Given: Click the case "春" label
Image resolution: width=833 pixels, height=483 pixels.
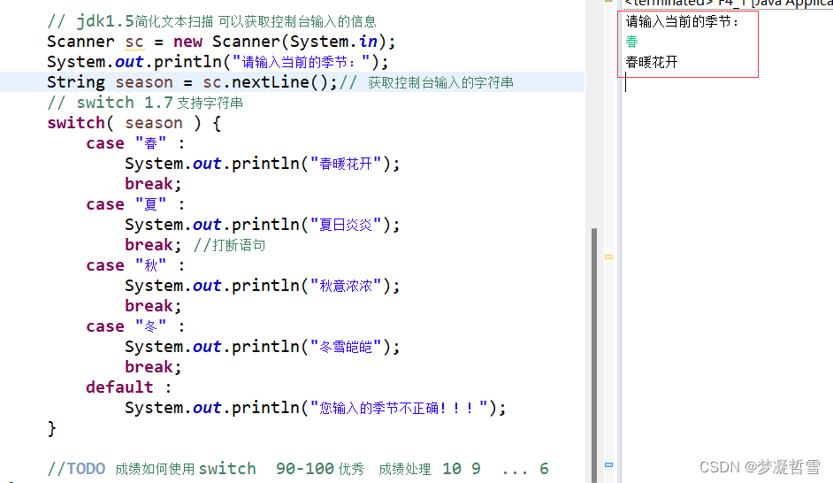Looking at the screenshot, I should tap(135, 143).
